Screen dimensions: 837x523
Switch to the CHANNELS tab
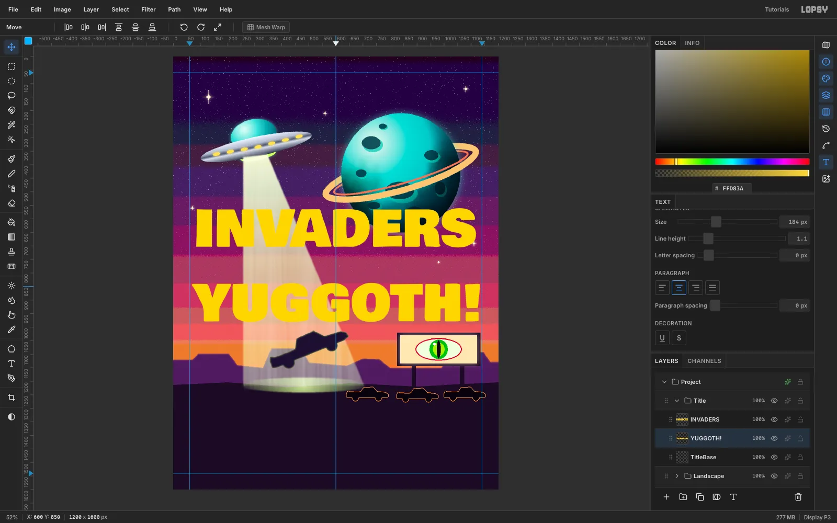click(704, 361)
